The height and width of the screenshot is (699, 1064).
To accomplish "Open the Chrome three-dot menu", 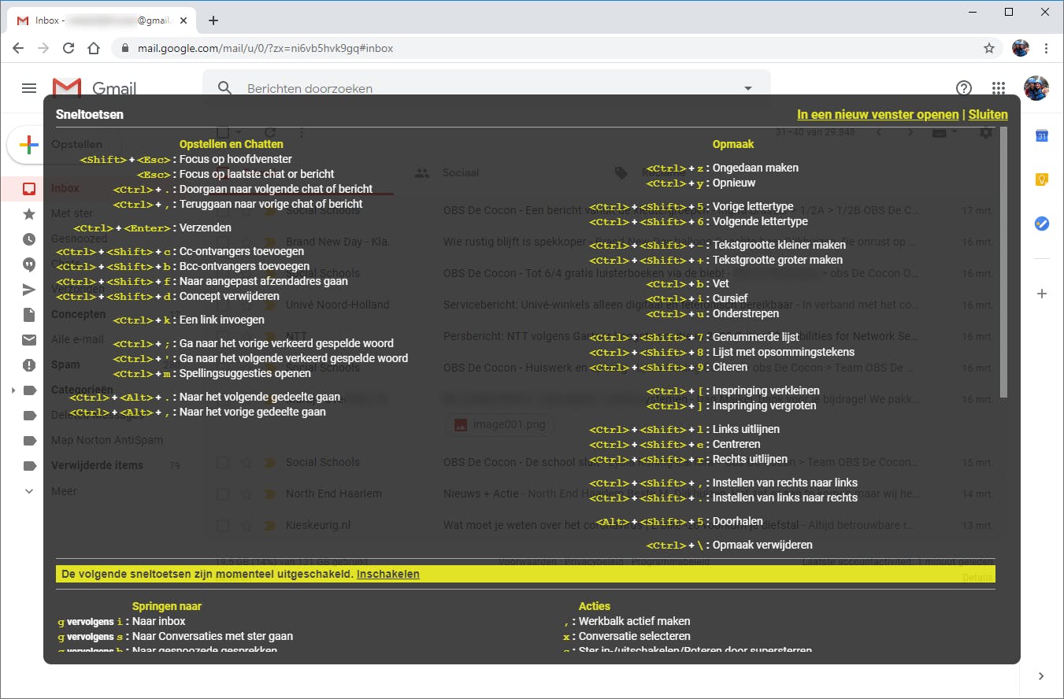I will coord(1046,48).
